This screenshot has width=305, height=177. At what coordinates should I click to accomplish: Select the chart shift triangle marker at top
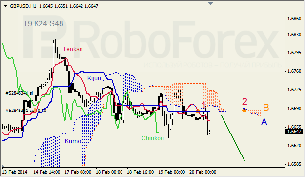tap(210, 3)
